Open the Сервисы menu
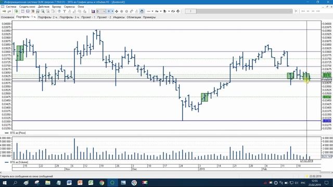 (x=69, y=7)
